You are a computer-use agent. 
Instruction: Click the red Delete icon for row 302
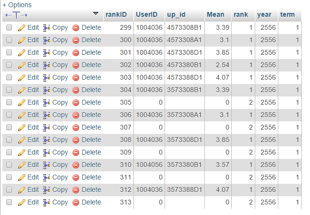[x=76, y=65]
